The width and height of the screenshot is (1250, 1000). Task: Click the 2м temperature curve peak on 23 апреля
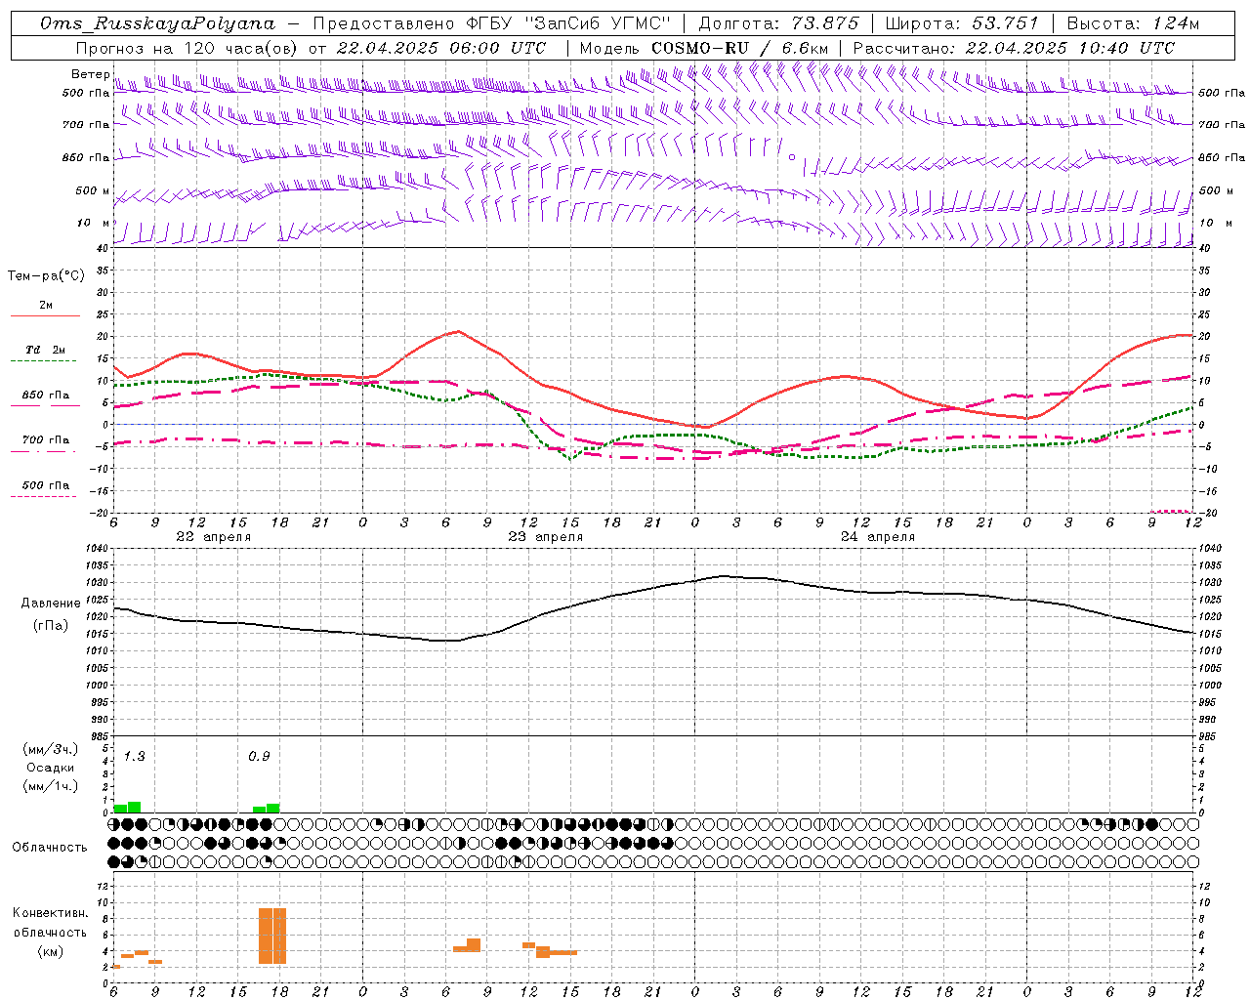(x=458, y=332)
